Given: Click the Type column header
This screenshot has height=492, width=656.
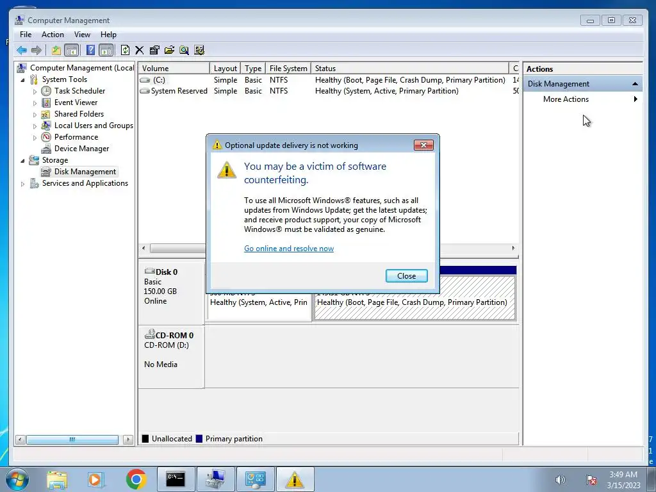Looking at the screenshot, I should [x=253, y=68].
